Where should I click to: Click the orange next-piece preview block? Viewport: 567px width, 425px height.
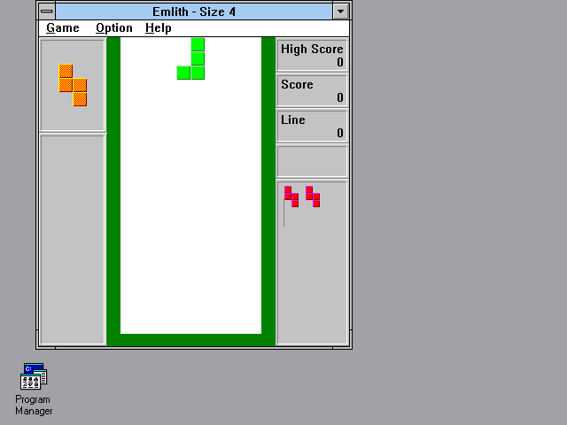tap(73, 85)
